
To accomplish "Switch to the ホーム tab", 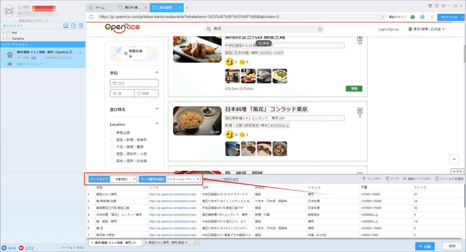I will (100, 8).
